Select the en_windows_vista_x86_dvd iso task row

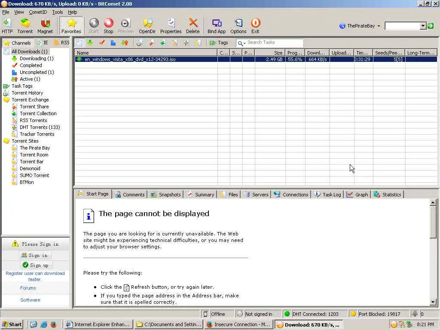256,59
